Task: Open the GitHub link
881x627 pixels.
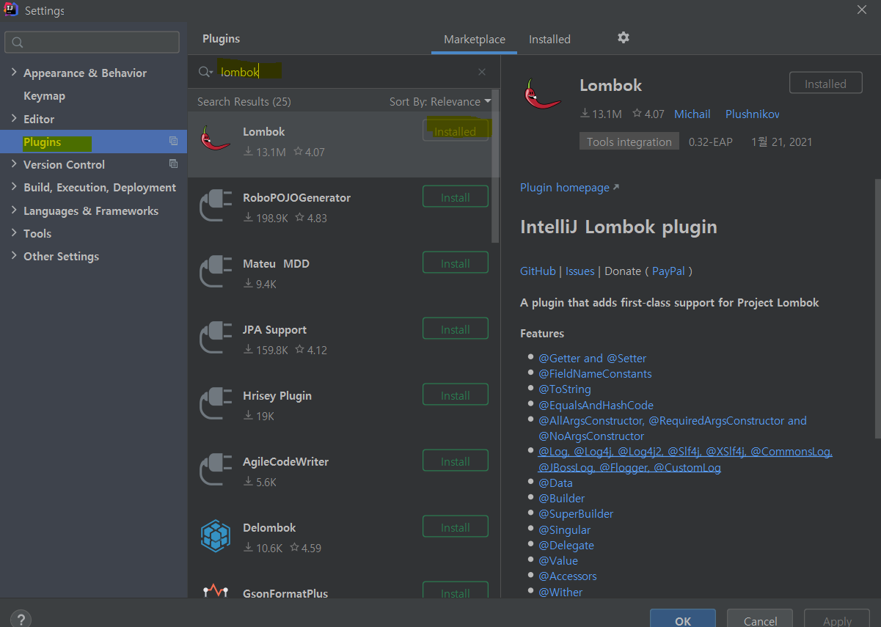Action: [538, 271]
